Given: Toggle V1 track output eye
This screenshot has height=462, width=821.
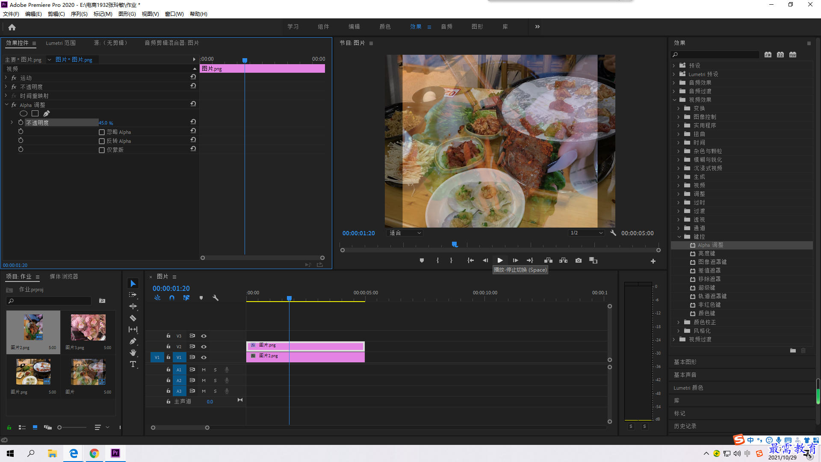Looking at the screenshot, I should [204, 358].
